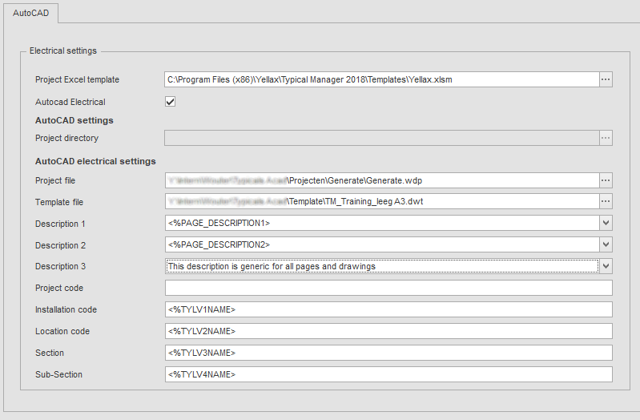Expand the Description 1 dropdown arrow
The height and width of the screenshot is (420, 640).
pyautogui.click(x=606, y=223)
